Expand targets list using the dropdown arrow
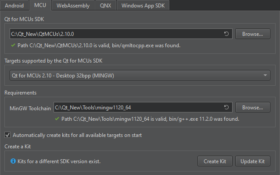Image resolution: width=280 pixels, height=175 pixels. pyautogui.click(x=266, y=75)
